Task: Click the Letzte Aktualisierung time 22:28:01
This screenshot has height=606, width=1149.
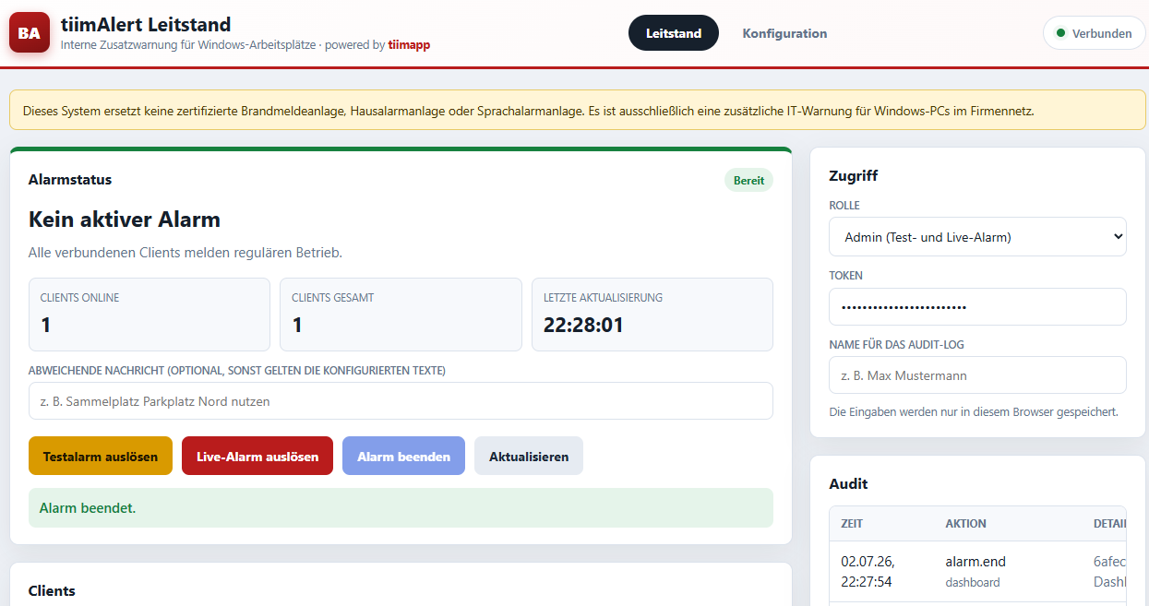Action: pyautogui.click(x=583, y=325)
